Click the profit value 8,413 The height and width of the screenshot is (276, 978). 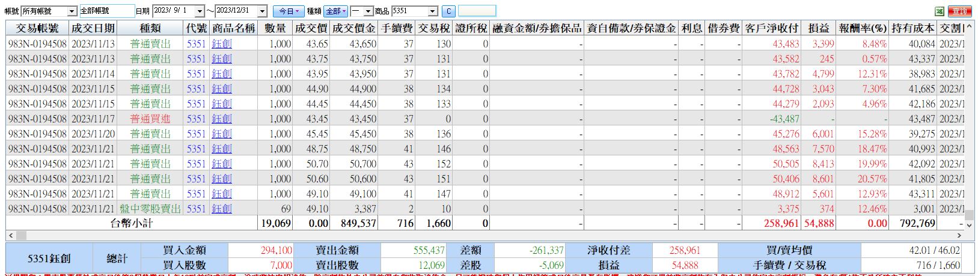pyautogui.click(x=823, y=164)
